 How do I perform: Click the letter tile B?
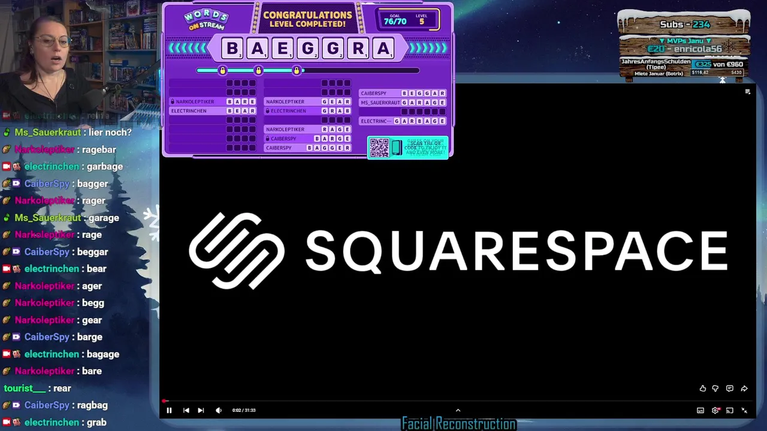coord(232,48)
